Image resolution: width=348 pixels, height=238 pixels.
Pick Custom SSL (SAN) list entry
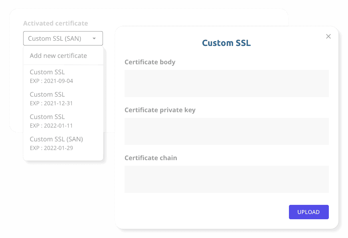[x=63, y=143]
